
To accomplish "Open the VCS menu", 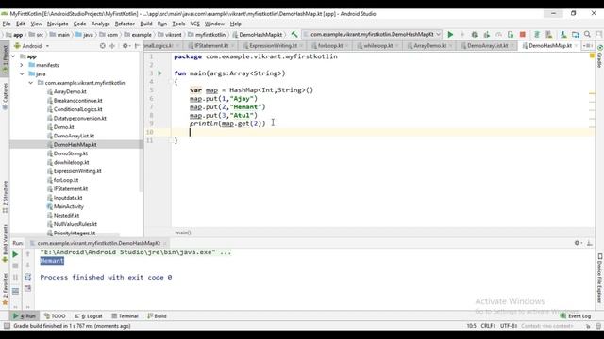I will pyautogui.click(x=195, y=24).
